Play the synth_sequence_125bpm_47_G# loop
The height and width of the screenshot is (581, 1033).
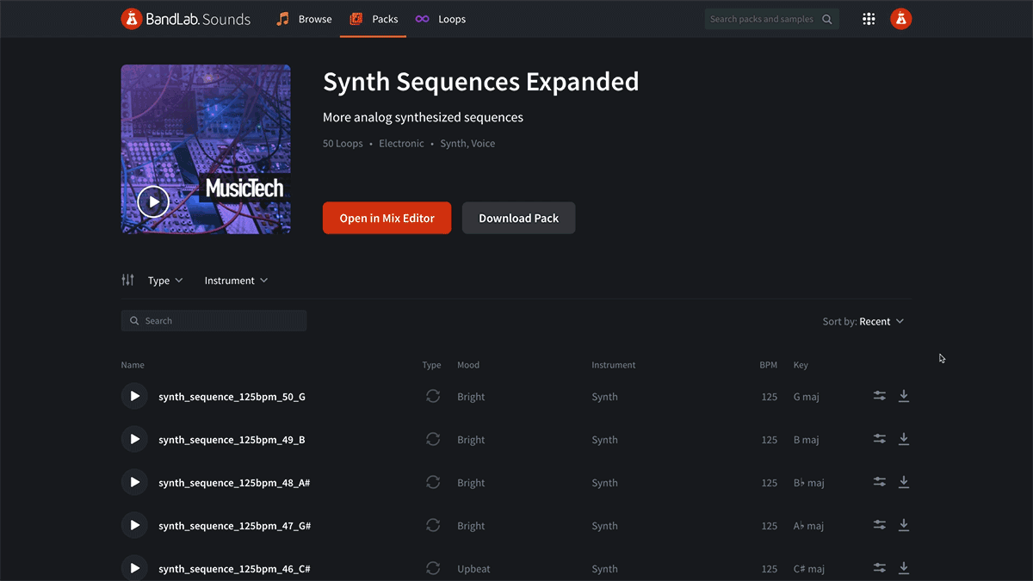click(134, 525)
